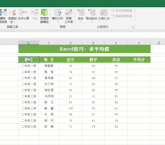Select the 英语 header cell
This screenshot has width=165, height=145.
116,60
